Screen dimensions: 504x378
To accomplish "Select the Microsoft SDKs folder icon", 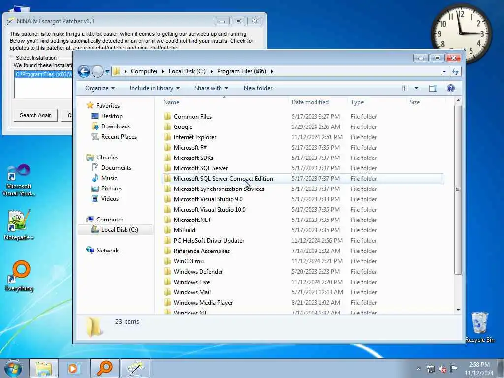I will click(167, 158).
